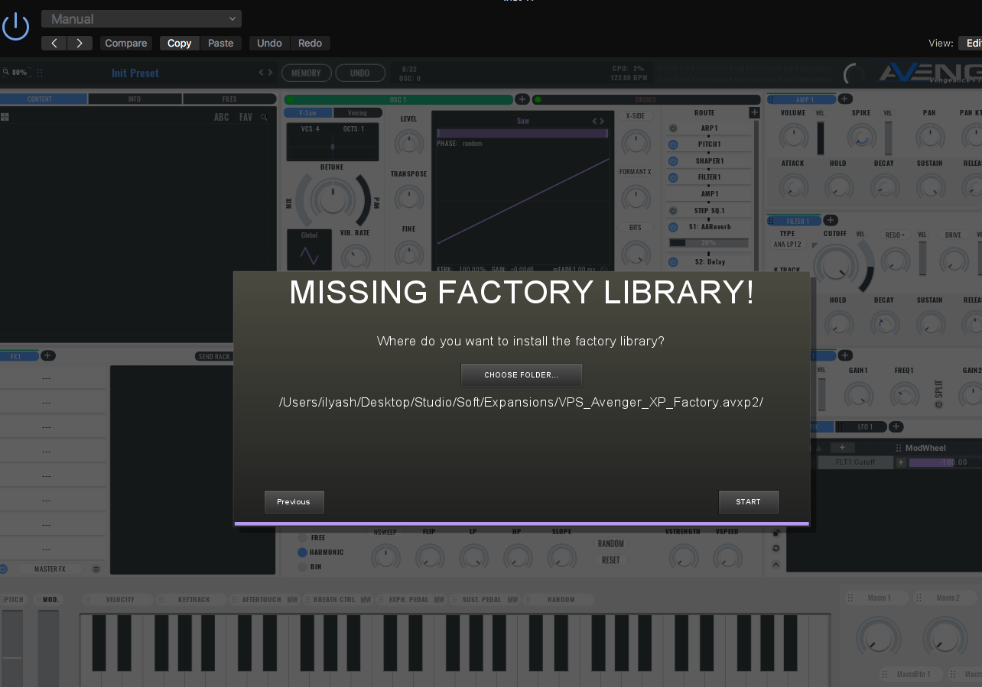Go to next preset in plugin header

pyautogui.click(x=80, y=43)
